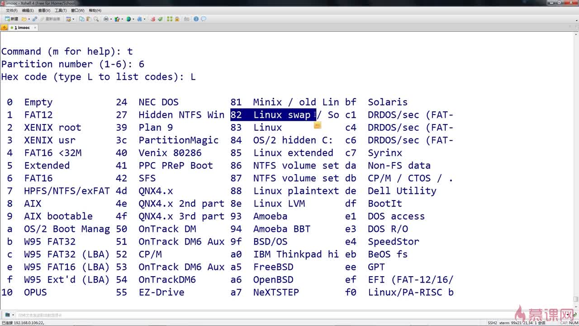Image resolution: width=579 pixels, height=326 pixels.
Task: Open the session folder icon in toolbar
Action: pyautogui.click(x=24, y=19)
